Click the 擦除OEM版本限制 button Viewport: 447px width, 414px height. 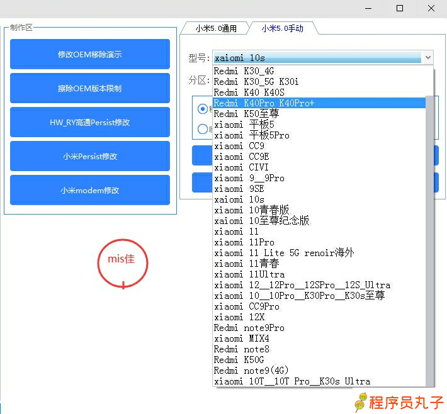tap(90, 88)
